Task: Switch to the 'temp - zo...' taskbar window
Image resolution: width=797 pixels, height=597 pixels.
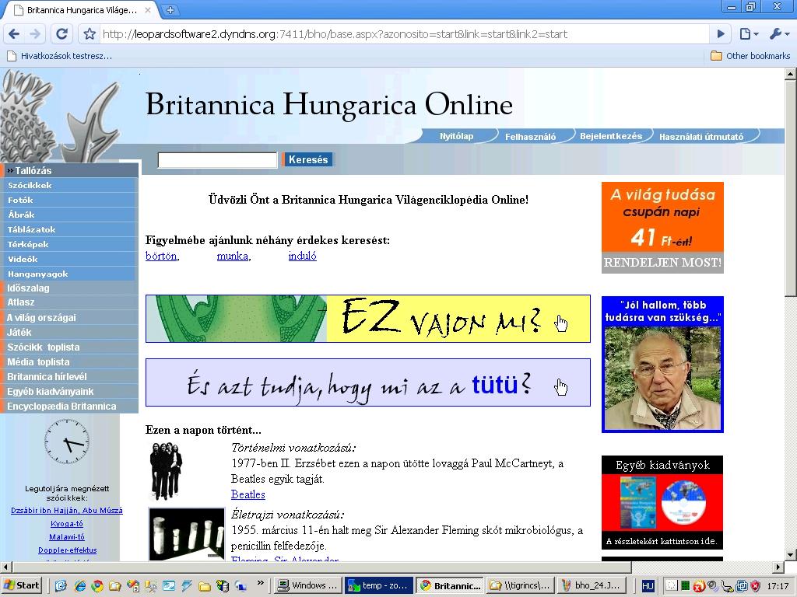Action: pos(379,585)
